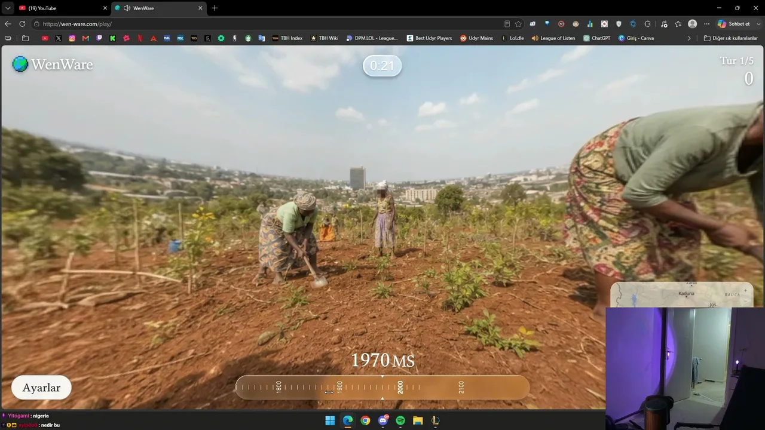Open the YouTube bookmark icon
Image resolution: width=765 pixels, height=430 pixels.
45,38
